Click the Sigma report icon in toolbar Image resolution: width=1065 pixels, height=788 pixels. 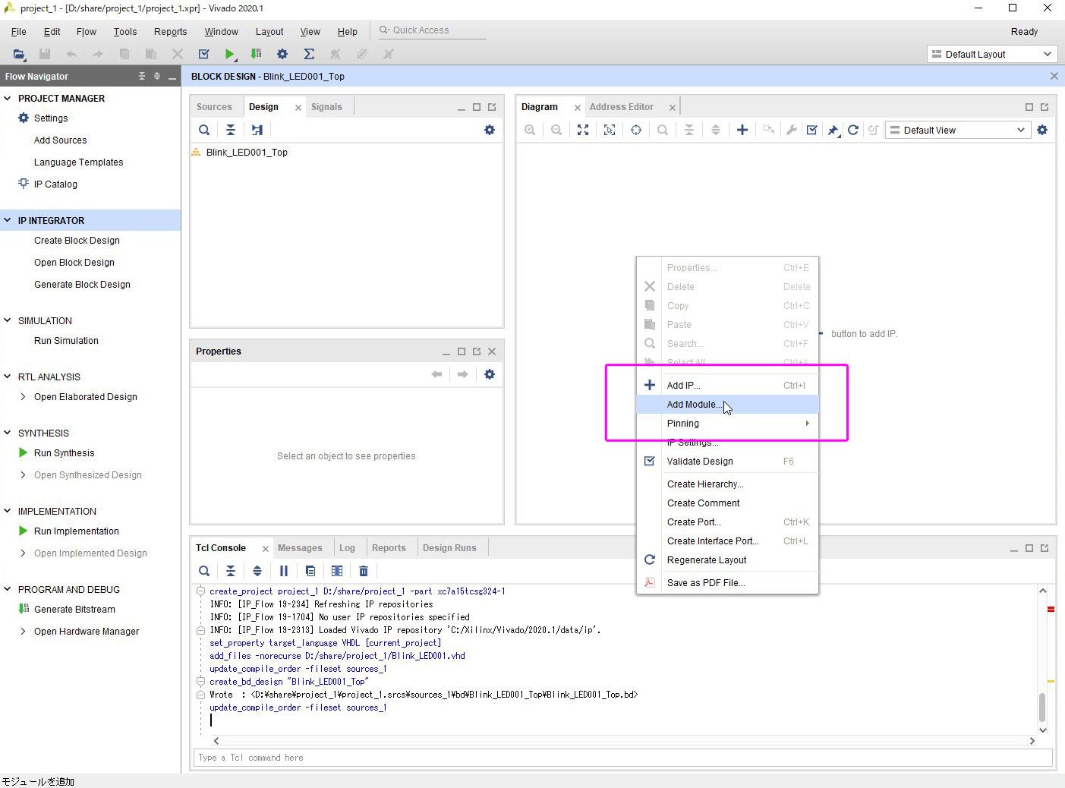309,54
